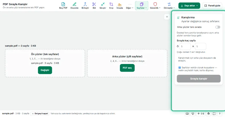Click '1, 3, 5… — ilk taradığınız dosya' text
Screen dimensions: 225x117
45,59
